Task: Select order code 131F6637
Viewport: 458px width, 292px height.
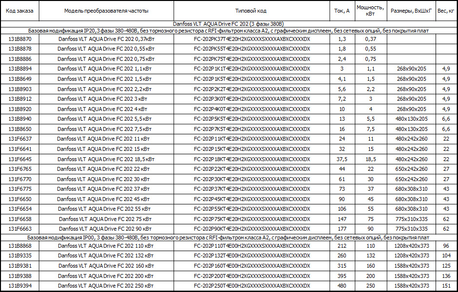Action: click(20, 139)
